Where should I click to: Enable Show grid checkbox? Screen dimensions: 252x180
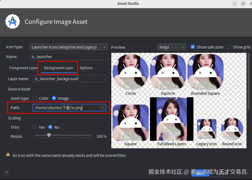pyautogui.click(x=229, y=47)
